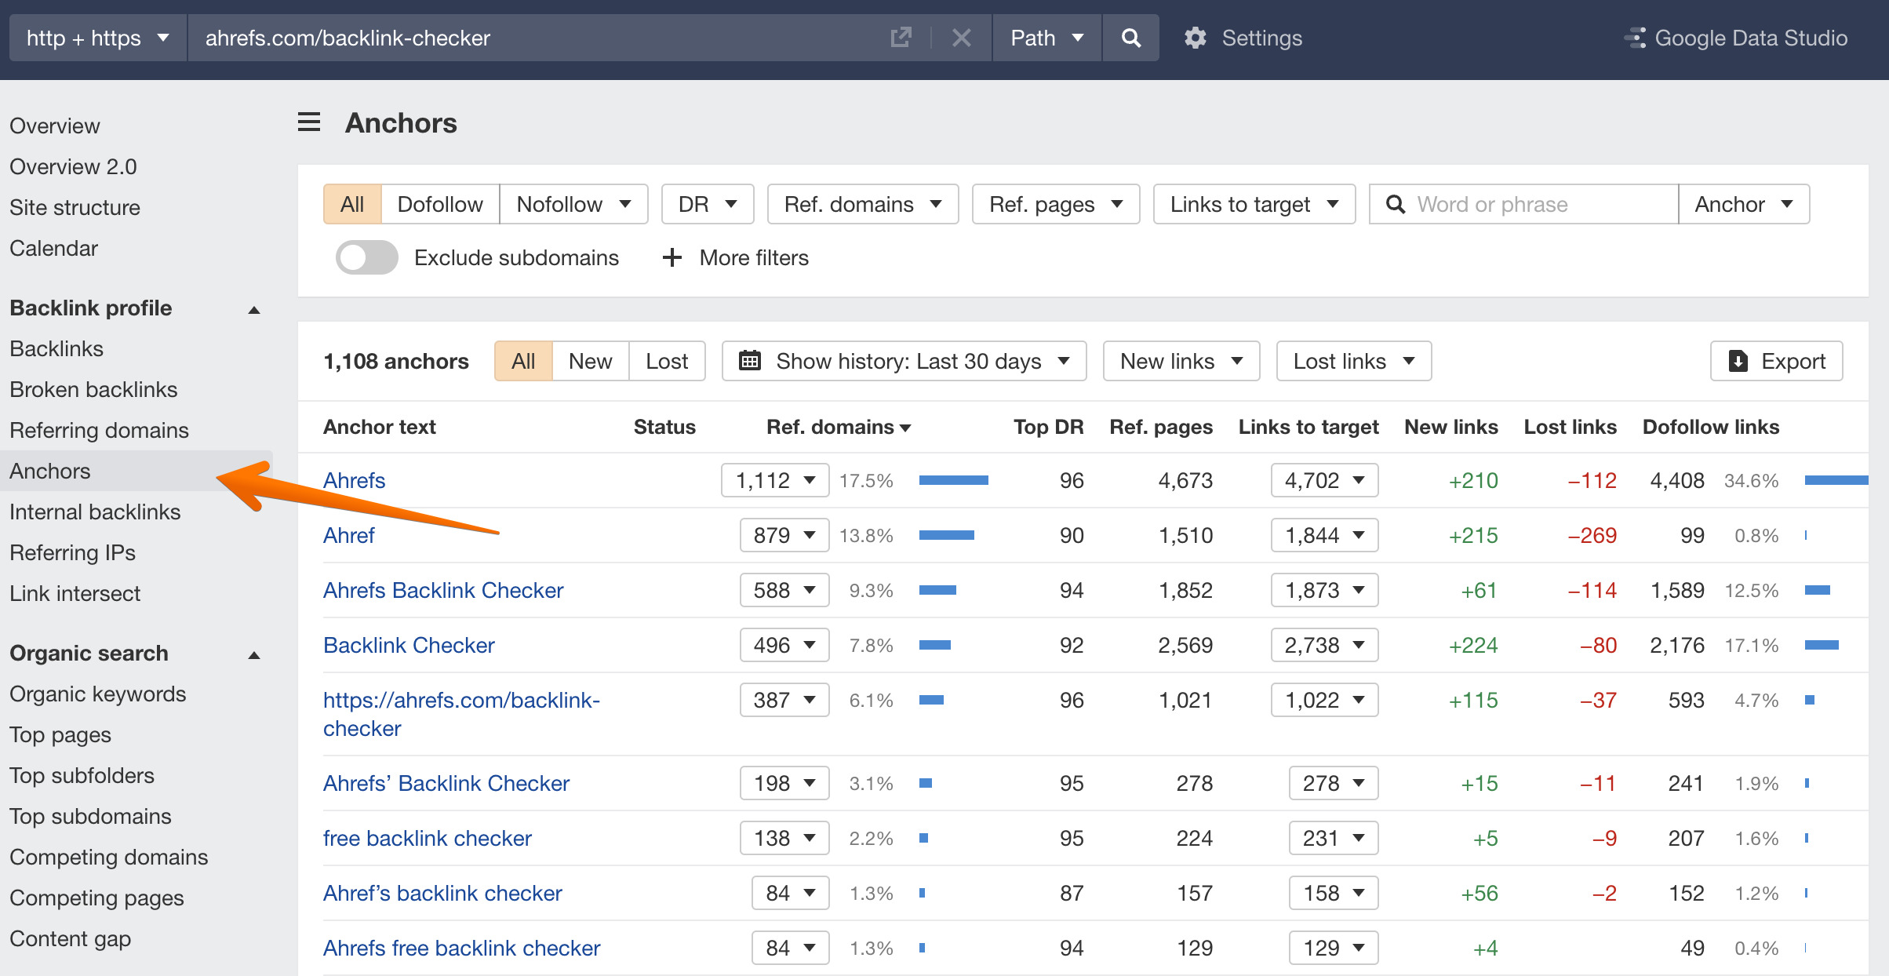Collapse the Backlink profile section
Viewport: 1889px width, 976px height.
tap(253, 308)
